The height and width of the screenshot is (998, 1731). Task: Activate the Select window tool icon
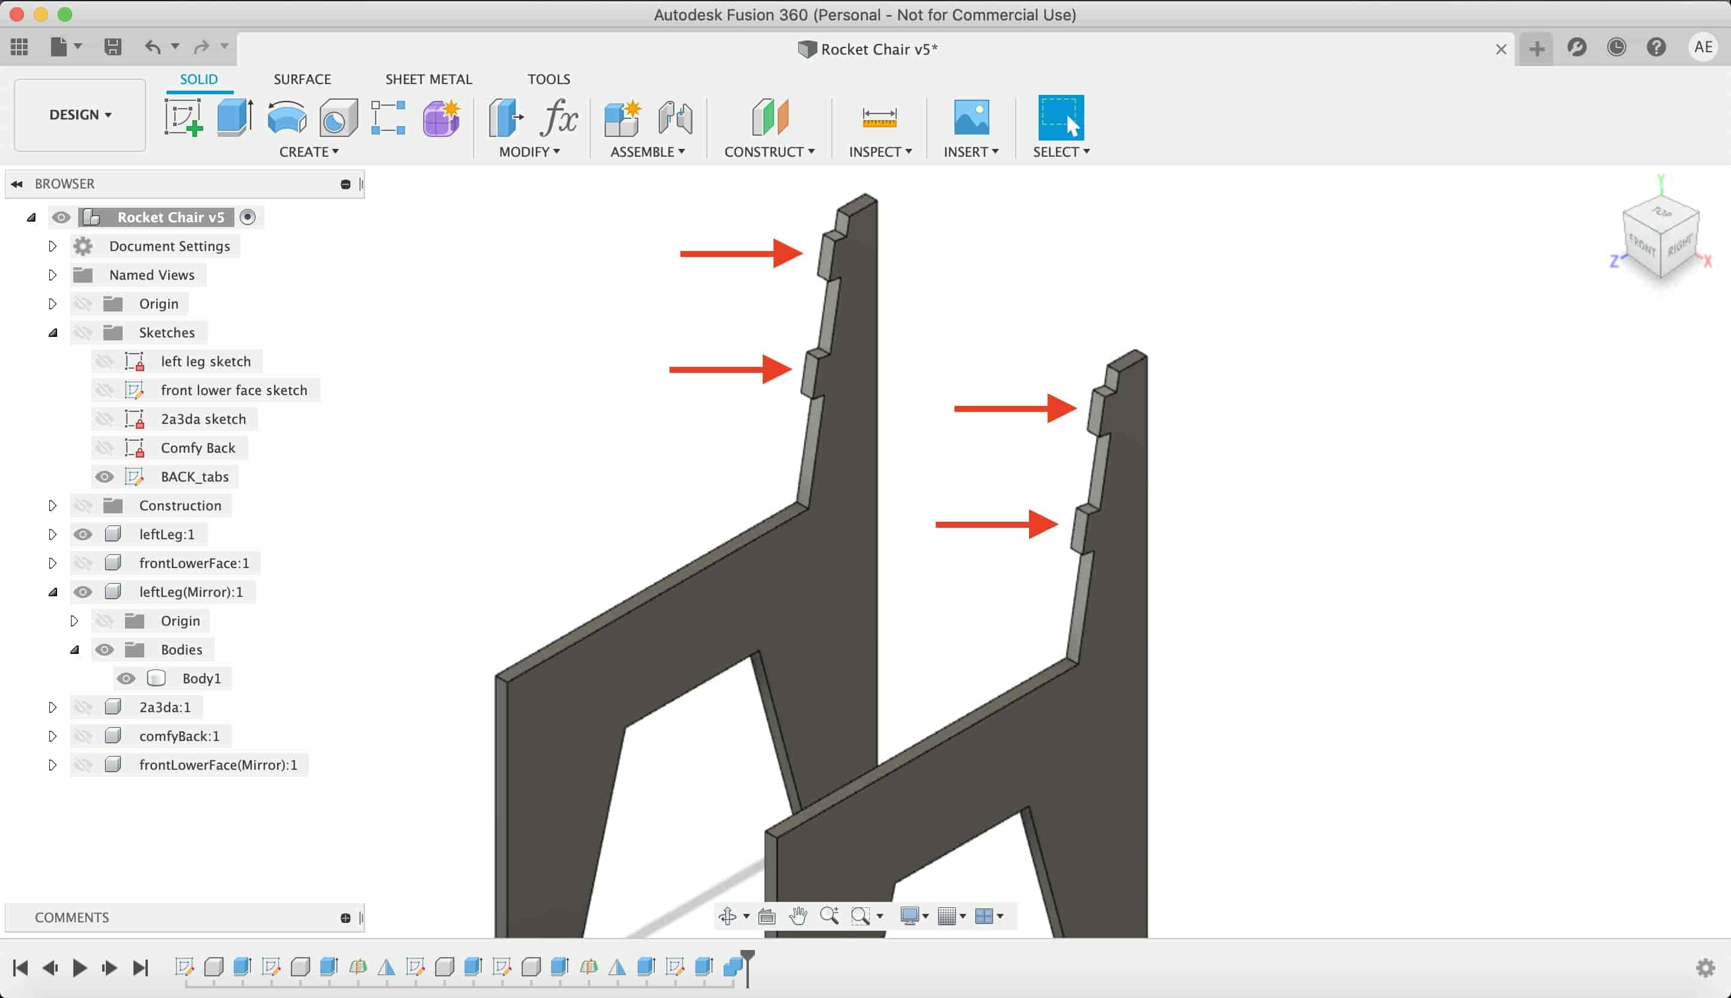tap(1061, 118)
